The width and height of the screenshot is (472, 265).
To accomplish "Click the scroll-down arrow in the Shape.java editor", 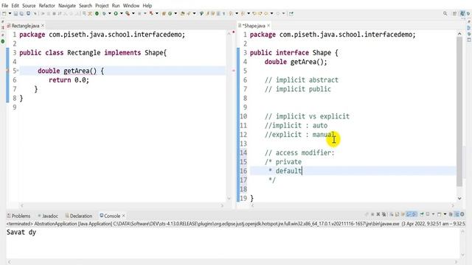I will pyautogui.click(x=459, y=198).
